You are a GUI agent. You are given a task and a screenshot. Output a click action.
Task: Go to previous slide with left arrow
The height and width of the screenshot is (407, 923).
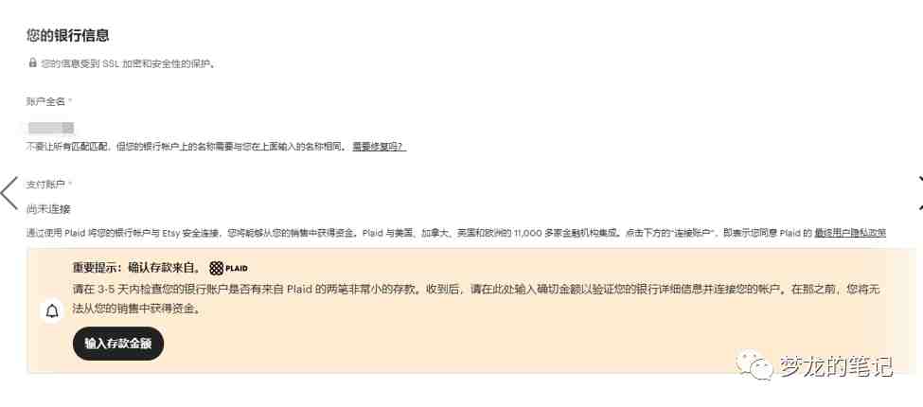point(10,193)
